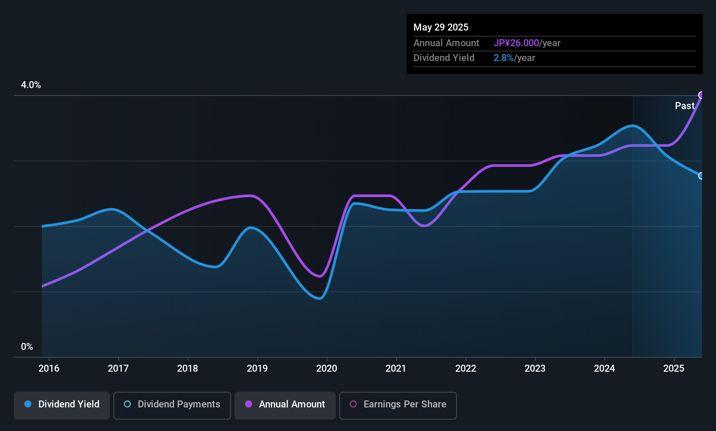Viewport: 716px width, 431px height.
Task: Click the 2025 year label on the axis
Action: click(x=674, y=368)
